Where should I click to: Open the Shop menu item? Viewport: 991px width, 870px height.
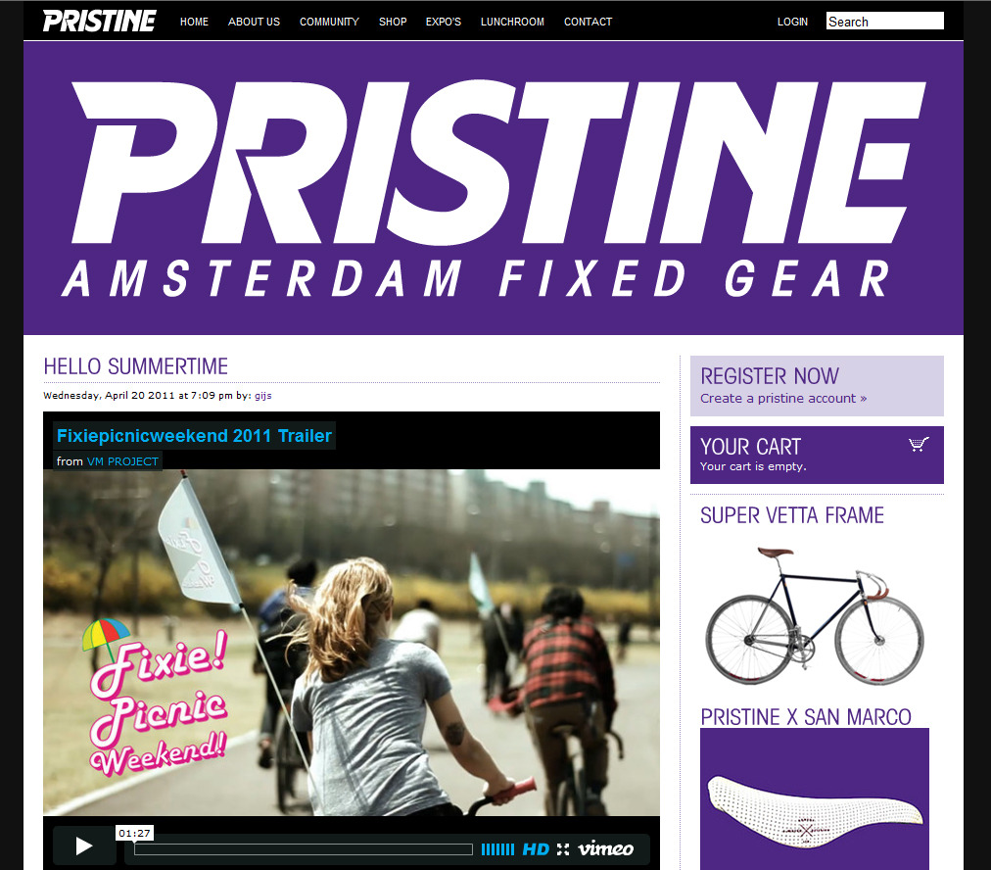[x=393, y=22]
